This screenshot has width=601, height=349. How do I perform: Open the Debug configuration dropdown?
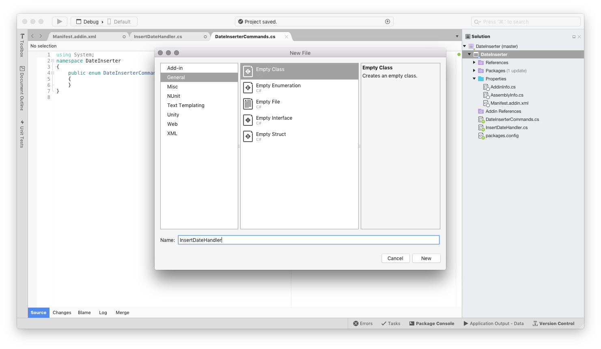90,22
